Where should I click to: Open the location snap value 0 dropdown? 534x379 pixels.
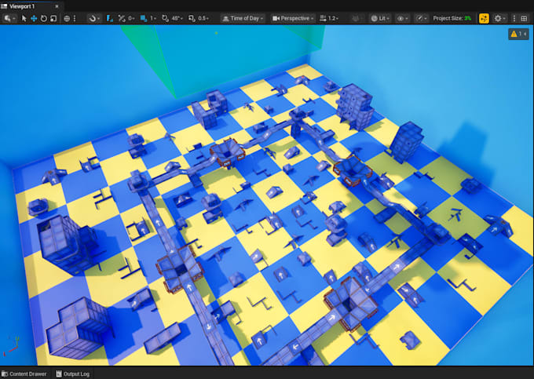pyautogui.click(x=131, y=18)
